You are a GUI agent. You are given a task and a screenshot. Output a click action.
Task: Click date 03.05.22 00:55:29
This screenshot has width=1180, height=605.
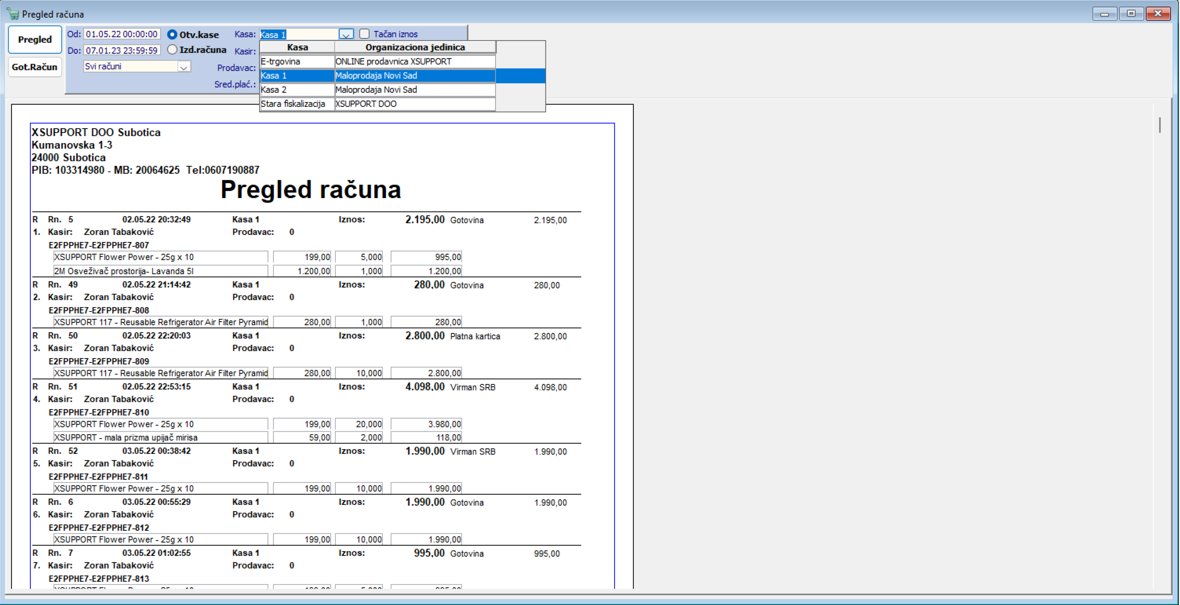coord(156,502)
